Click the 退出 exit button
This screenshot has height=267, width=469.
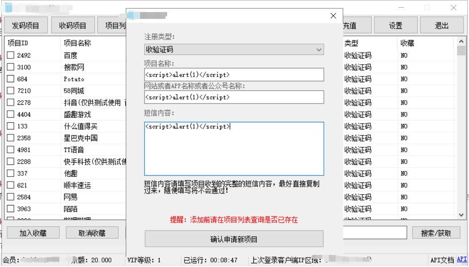pos(442,25)
